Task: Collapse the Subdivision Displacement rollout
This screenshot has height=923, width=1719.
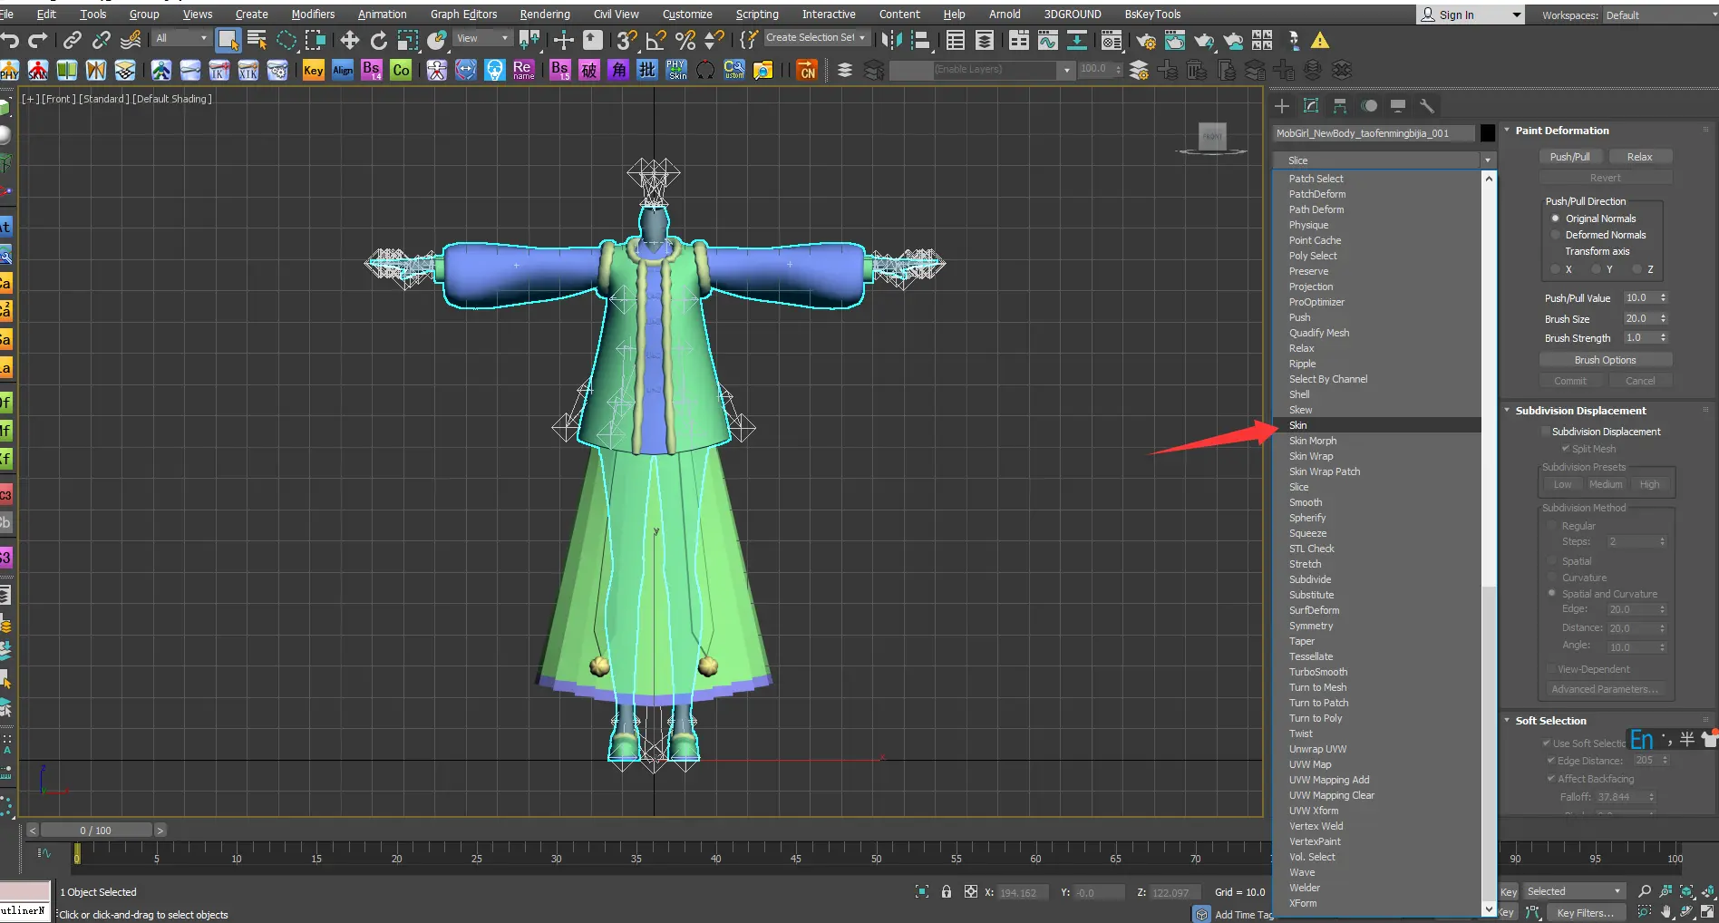Action: pos(1507,411)
